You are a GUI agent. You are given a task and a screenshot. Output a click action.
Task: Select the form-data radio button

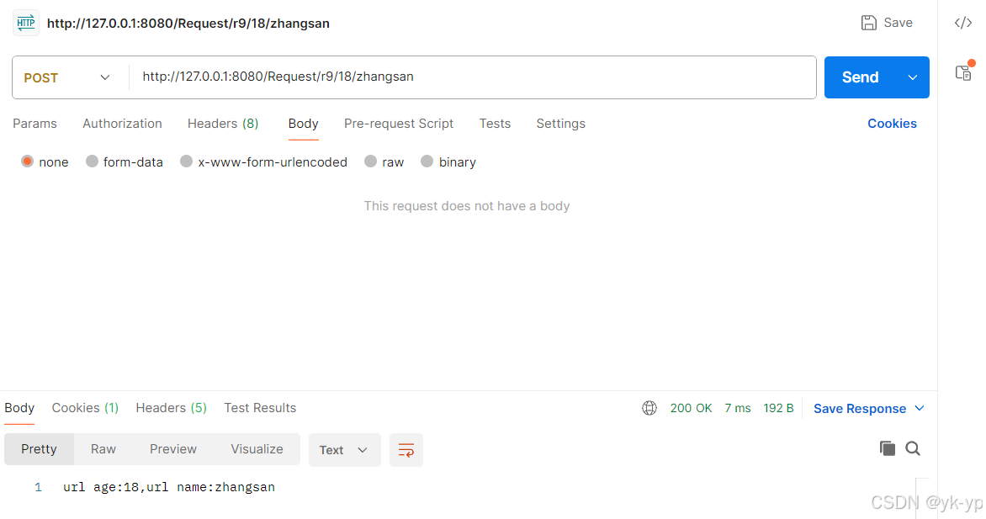point(92,162)
